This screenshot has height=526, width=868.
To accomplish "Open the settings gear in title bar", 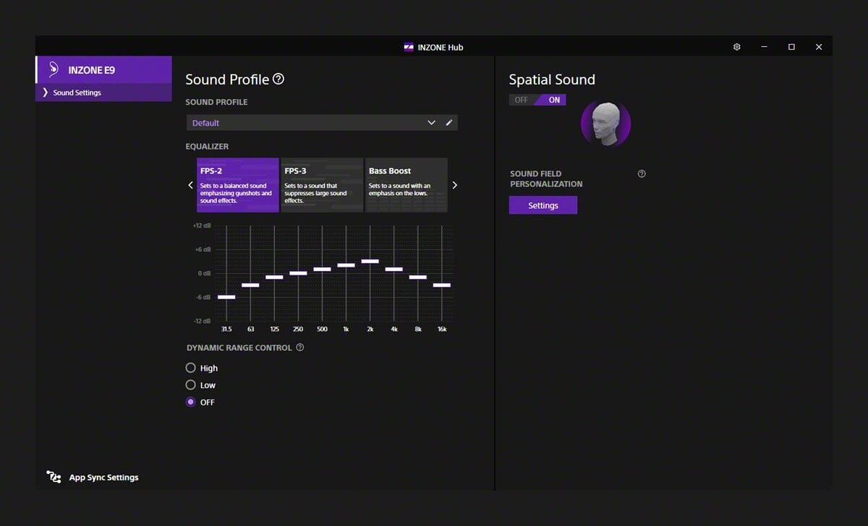I will click(736, 47).
